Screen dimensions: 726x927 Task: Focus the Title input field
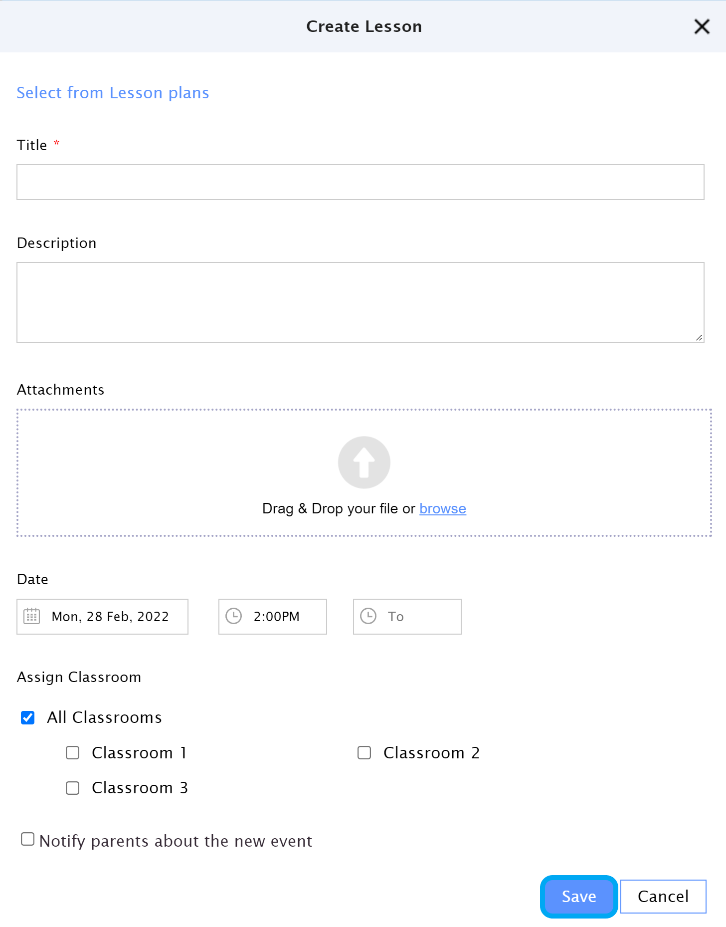(361, 182)
